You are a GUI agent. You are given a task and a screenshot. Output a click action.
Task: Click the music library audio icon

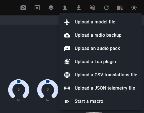(67, 49)
